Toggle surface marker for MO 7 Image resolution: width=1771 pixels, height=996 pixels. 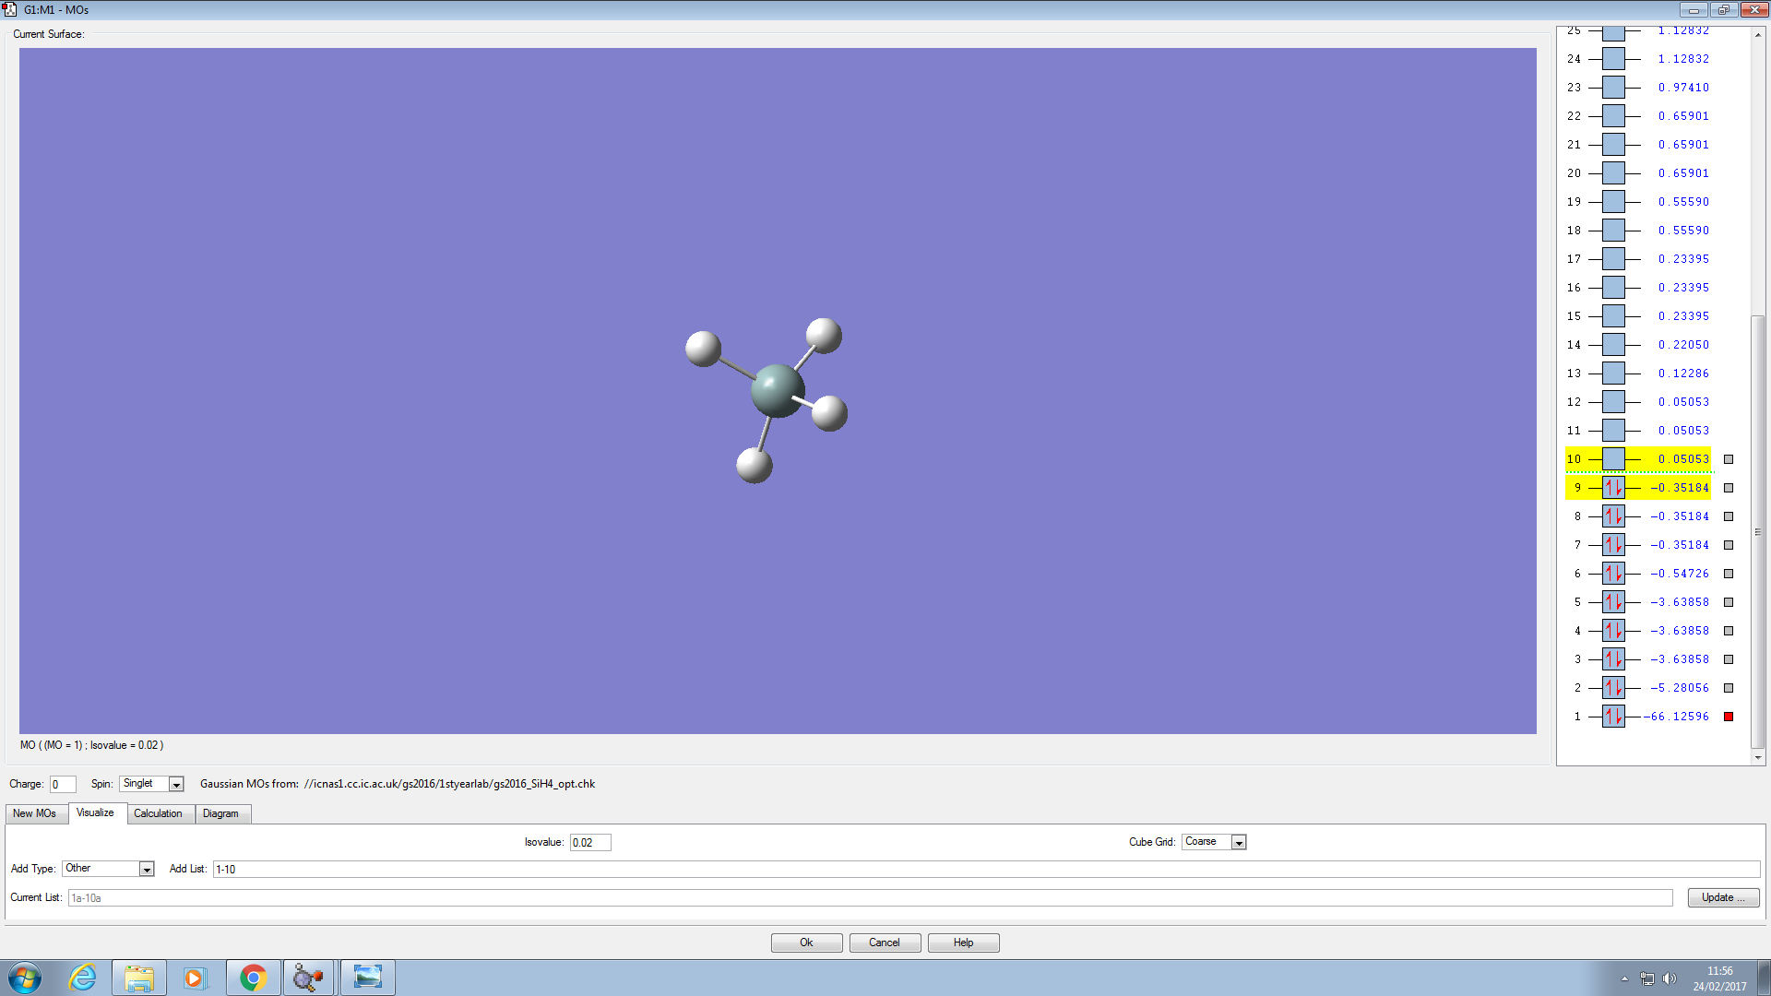1729,545
